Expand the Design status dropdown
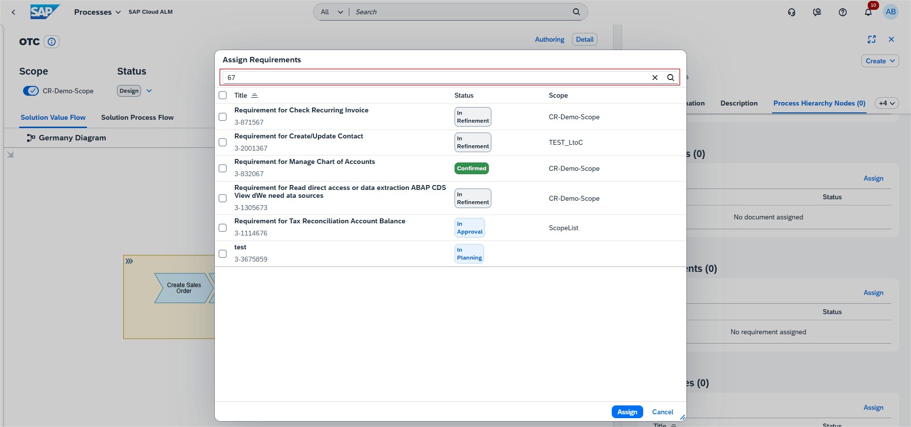This screenshot has width=911, height=427. click(149, 91)
